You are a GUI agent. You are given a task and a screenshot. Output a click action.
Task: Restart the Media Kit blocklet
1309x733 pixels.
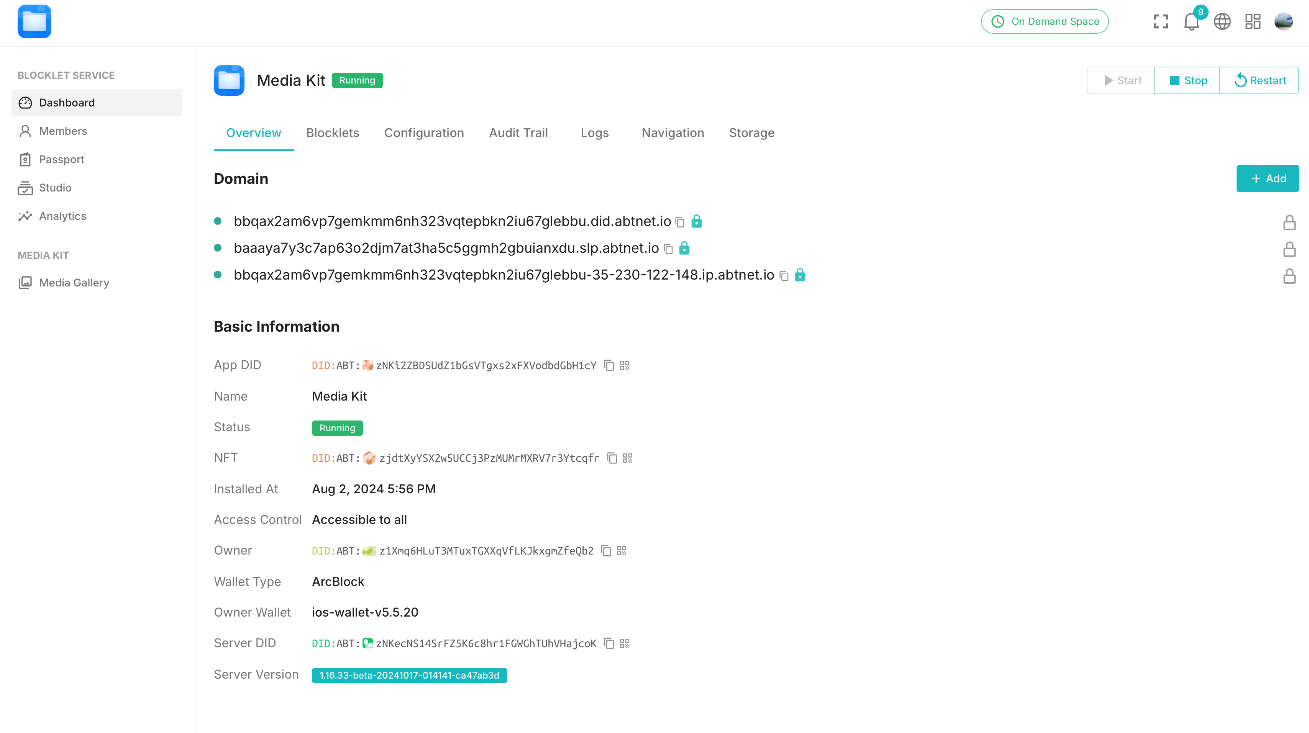click(x=1259, y=80)
